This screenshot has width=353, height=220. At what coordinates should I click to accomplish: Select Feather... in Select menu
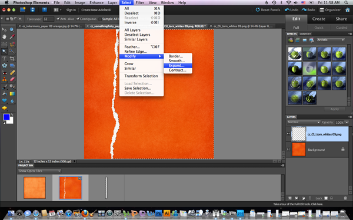[141, 47]
